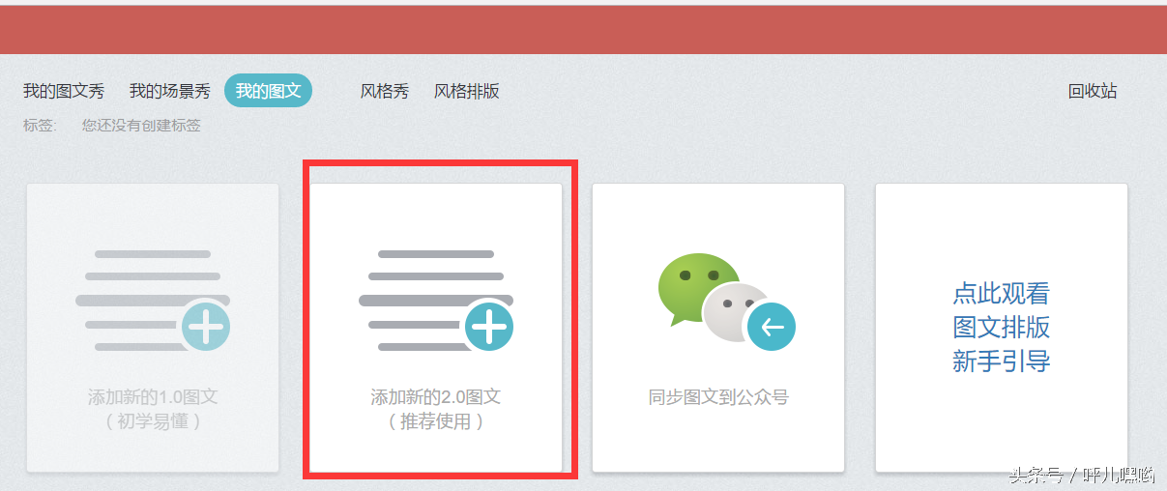1167x491 pixels.
Task: Click plus icon on 2.0图文 card
Action: [489, 327]
